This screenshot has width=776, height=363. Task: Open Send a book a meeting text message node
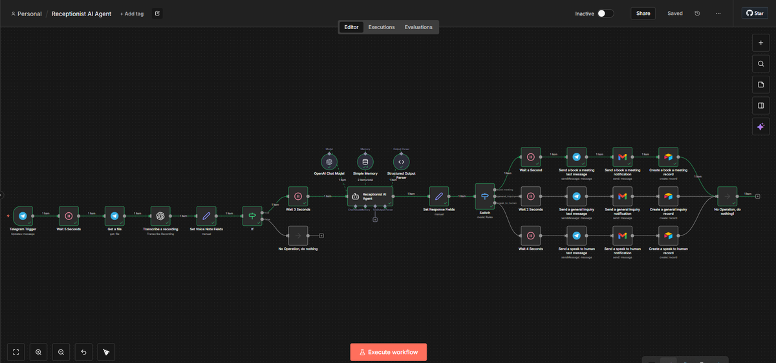click(x=576, y=157)
